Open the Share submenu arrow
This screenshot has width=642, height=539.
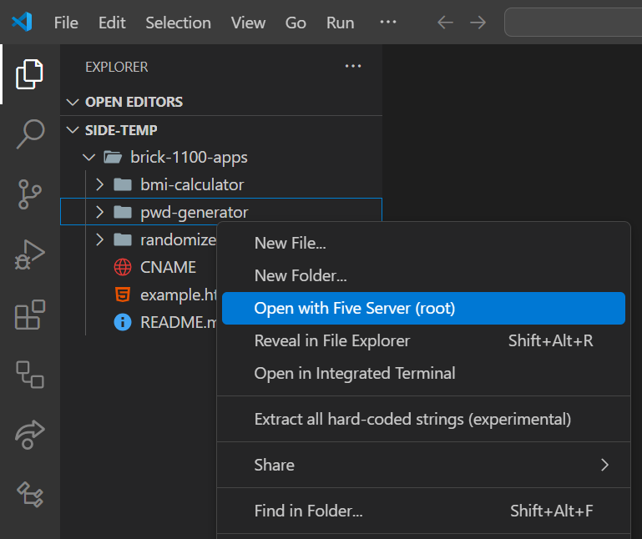coord(604,465)
